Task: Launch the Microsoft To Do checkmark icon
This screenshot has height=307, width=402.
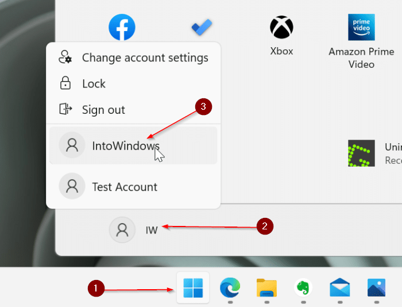Action: coord(202,27)
